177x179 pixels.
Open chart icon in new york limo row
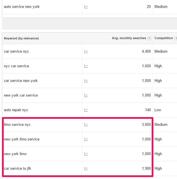(86, 154)
